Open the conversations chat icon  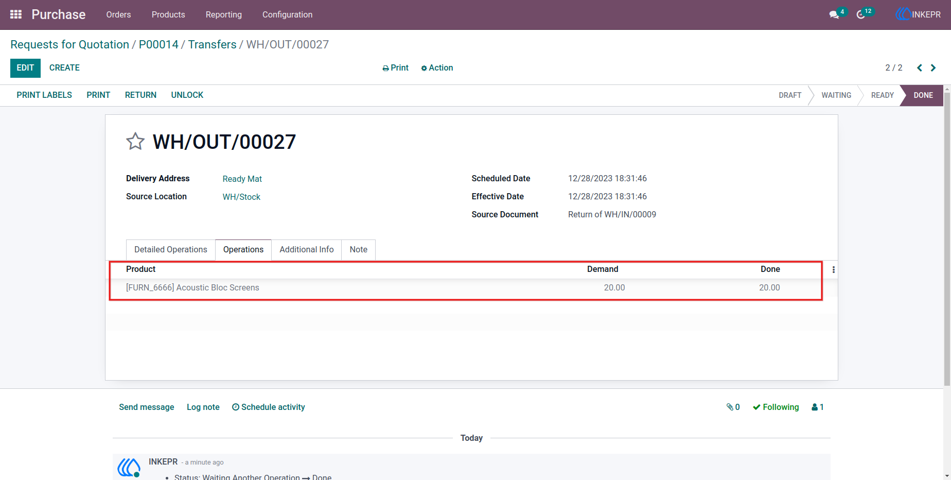[834, 15]
